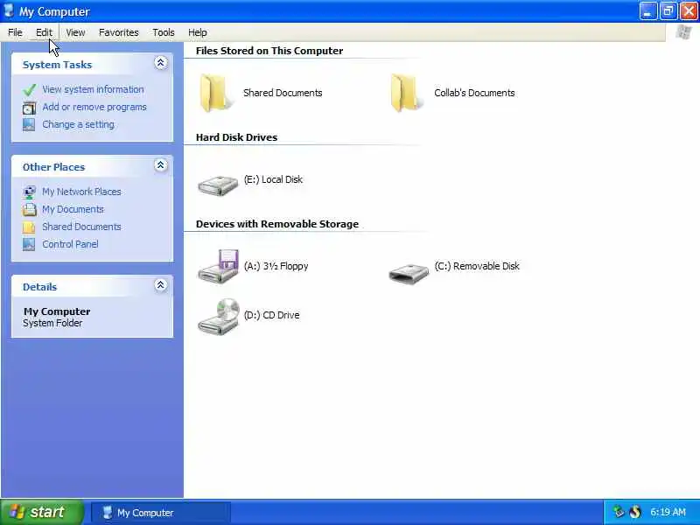Click the My Computer taskbar button

(x=161, y=513)
